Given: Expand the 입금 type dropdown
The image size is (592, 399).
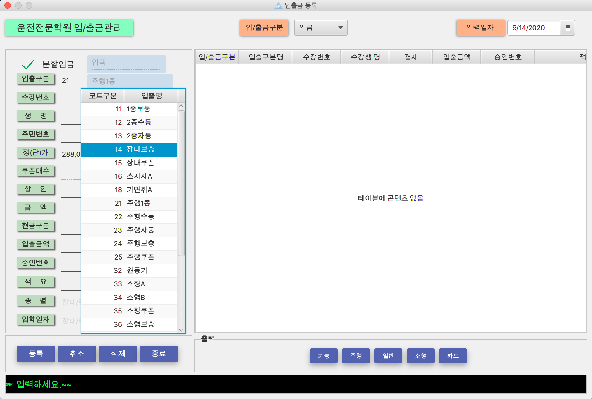Looking at the screenshot, I should pyautogui.click(x=321, y=28).
